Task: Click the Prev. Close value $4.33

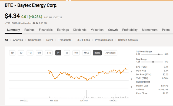Action: 165,93
